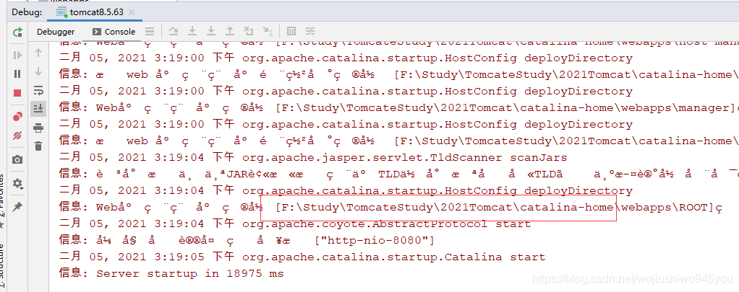Image resolution: width=739 pixels, height=292 pixels.
Task: Click the JAR TLD info message line
Action: click(399, 174)
